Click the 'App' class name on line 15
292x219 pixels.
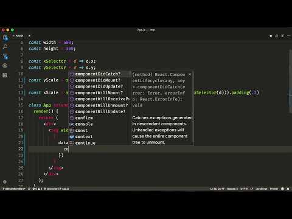pos(47,105)
